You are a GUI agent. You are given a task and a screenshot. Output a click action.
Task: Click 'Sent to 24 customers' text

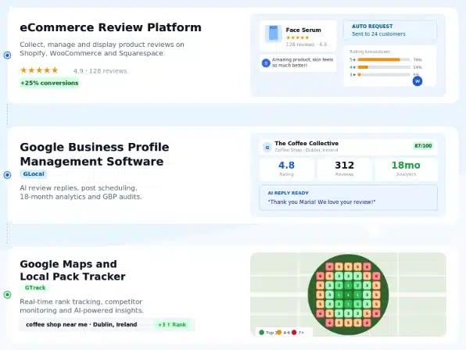[x=378, y=34]
